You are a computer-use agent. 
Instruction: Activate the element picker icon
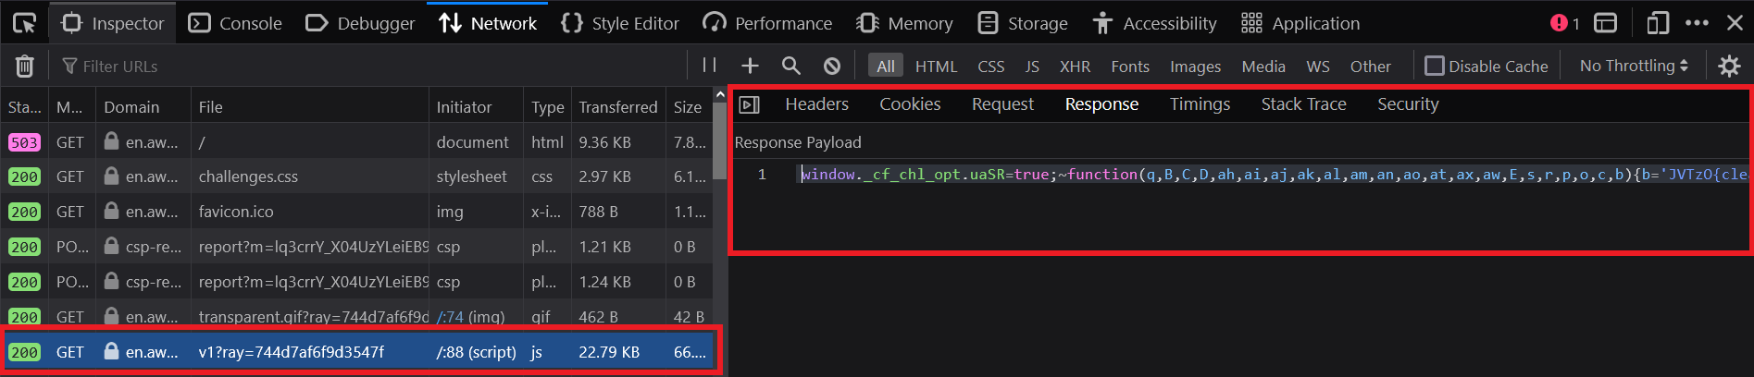(x=24, y=23)
